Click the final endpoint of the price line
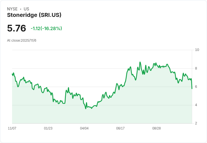The height and width of the screenshot is (143, 207). [192, 89]
